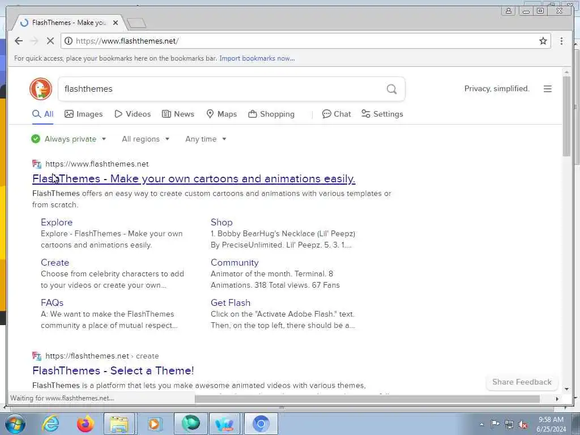Switch to the Maps tab
580x435 pixels.
[221, 114]
